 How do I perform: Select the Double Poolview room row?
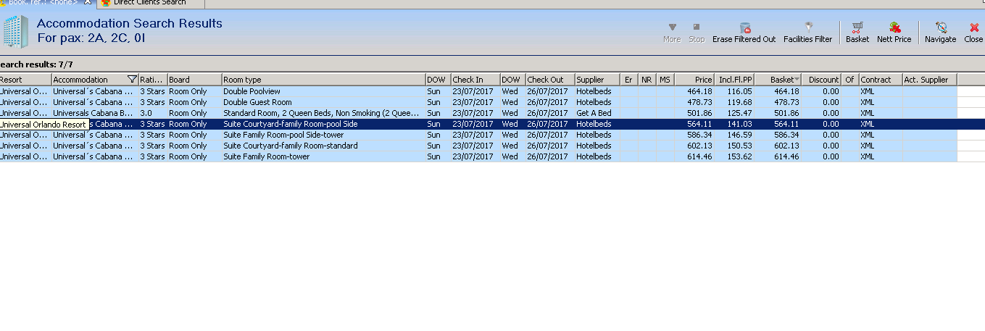(x=492, y=91)
